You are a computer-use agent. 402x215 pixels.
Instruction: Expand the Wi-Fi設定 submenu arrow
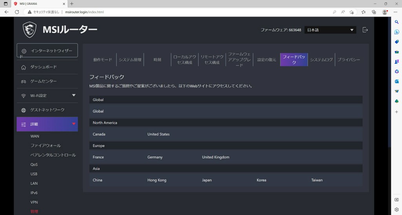tap(73, 96)
